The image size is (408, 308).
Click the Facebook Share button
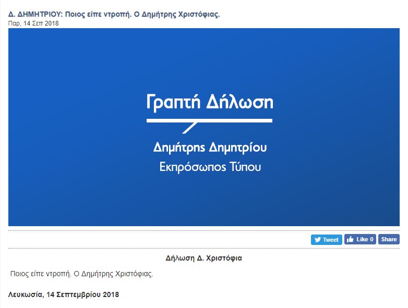coord(389,239)
